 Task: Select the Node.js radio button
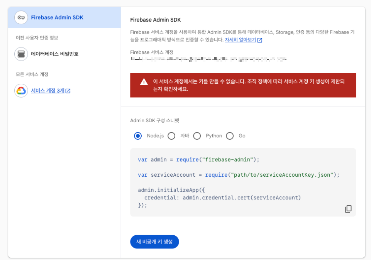tap(138, 136)
